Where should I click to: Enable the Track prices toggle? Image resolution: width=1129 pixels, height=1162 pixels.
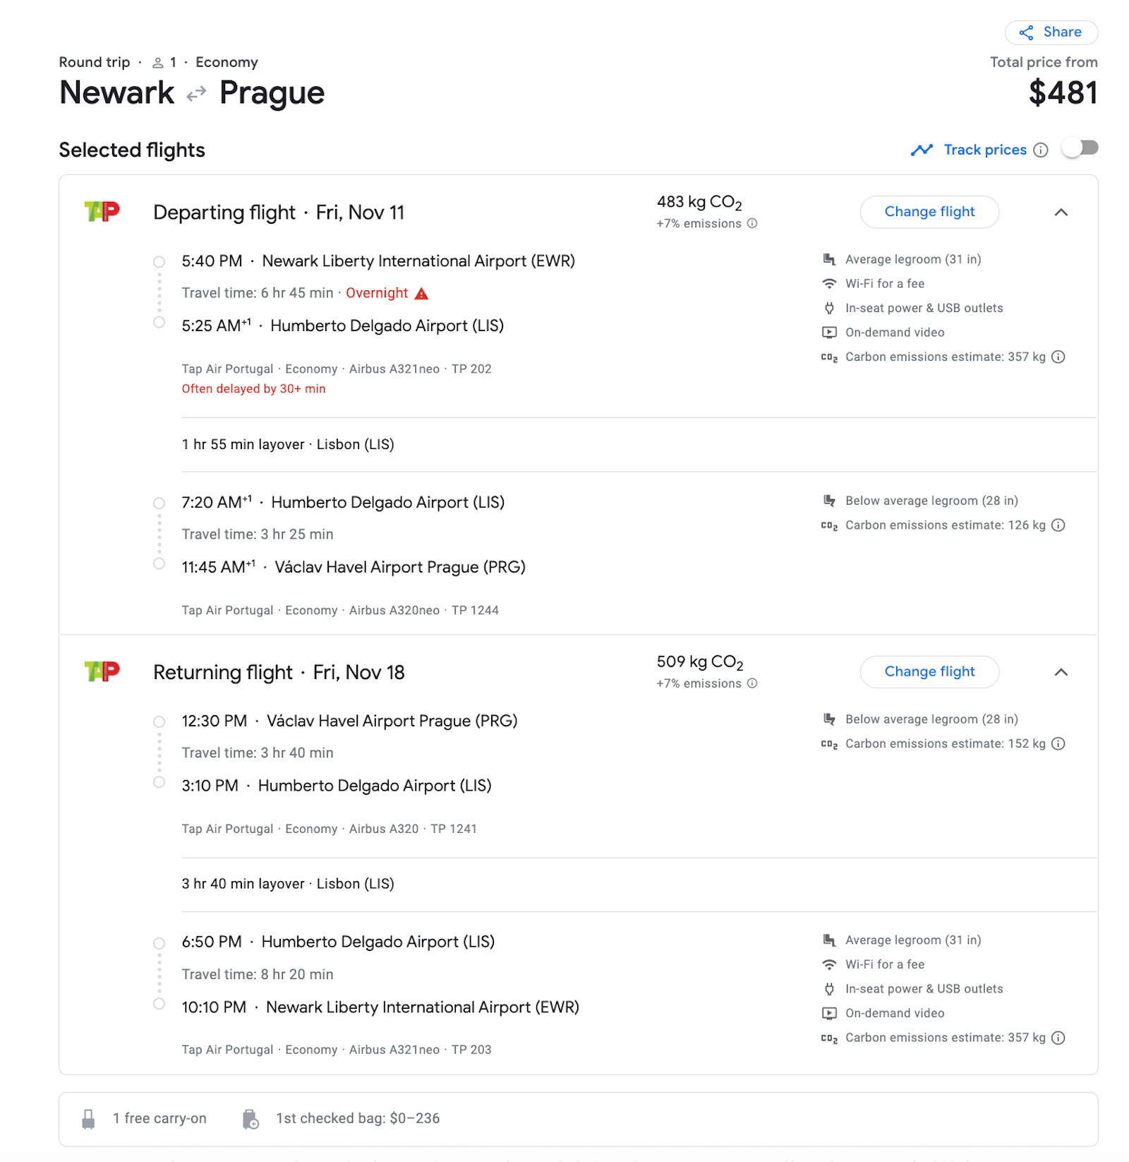coord(1080,148)
